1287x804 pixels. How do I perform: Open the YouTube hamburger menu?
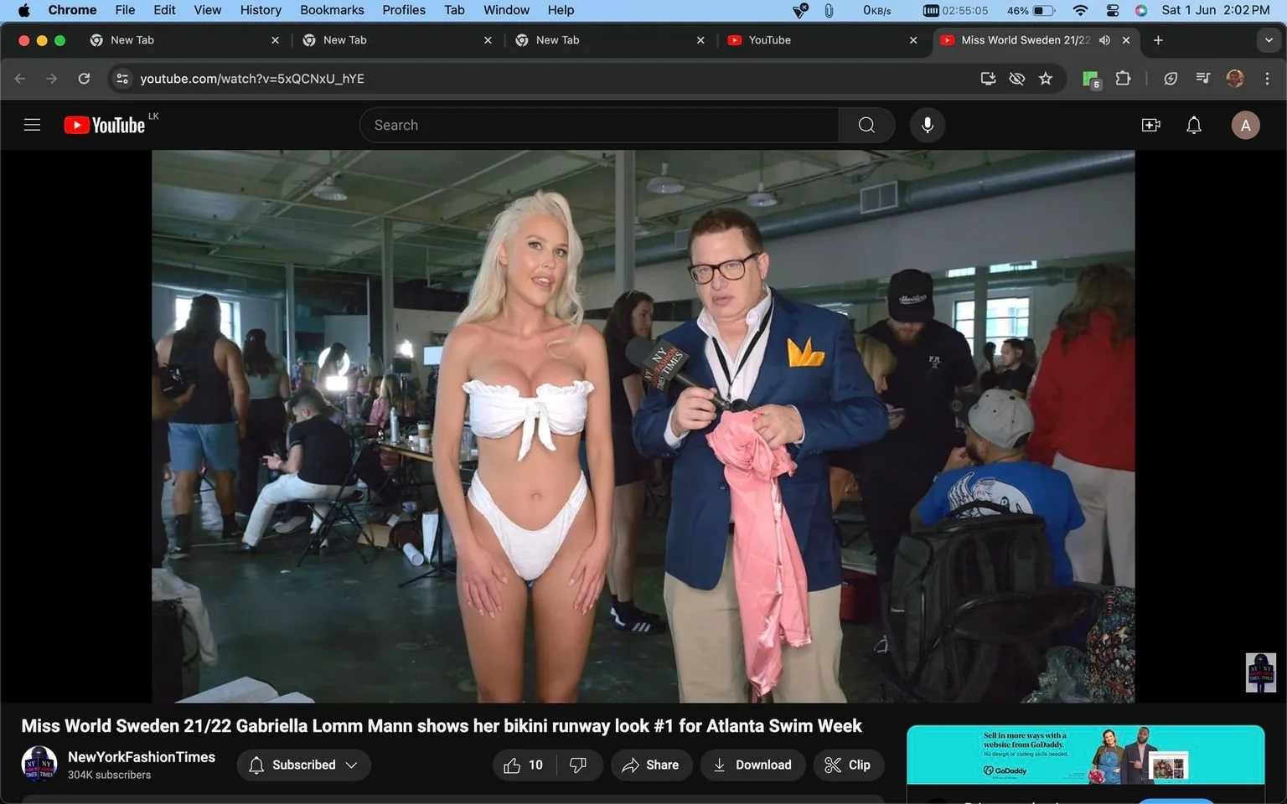(x=32, y=124)
